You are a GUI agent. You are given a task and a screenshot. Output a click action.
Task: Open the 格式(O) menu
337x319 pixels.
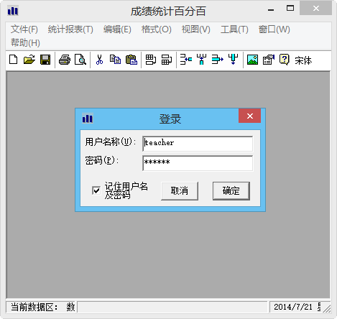[157, 29]
